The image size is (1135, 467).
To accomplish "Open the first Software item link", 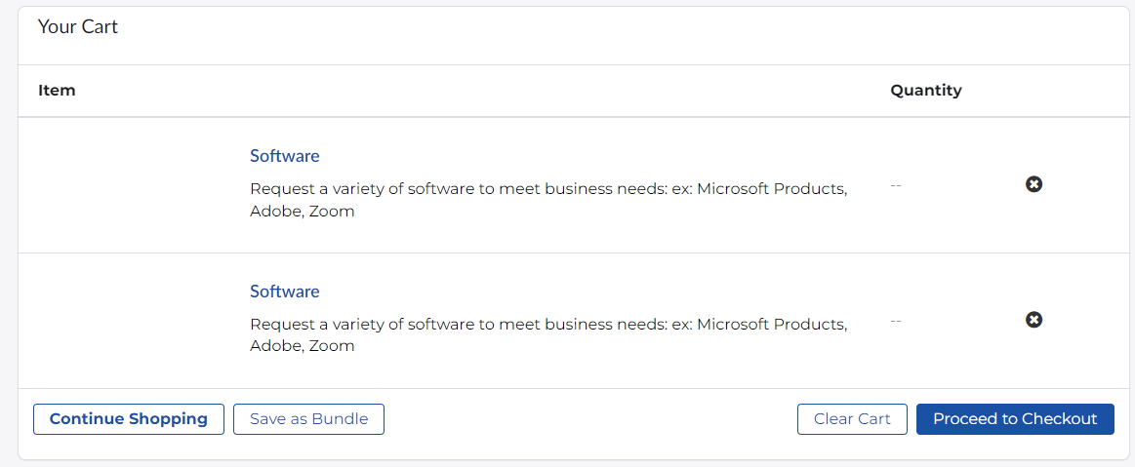I will (284, 155).
